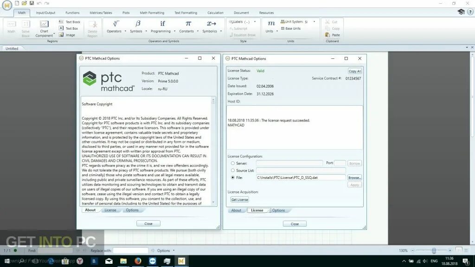
Task: Close the left Options dialog with Close button
Action: click(148, 224)
